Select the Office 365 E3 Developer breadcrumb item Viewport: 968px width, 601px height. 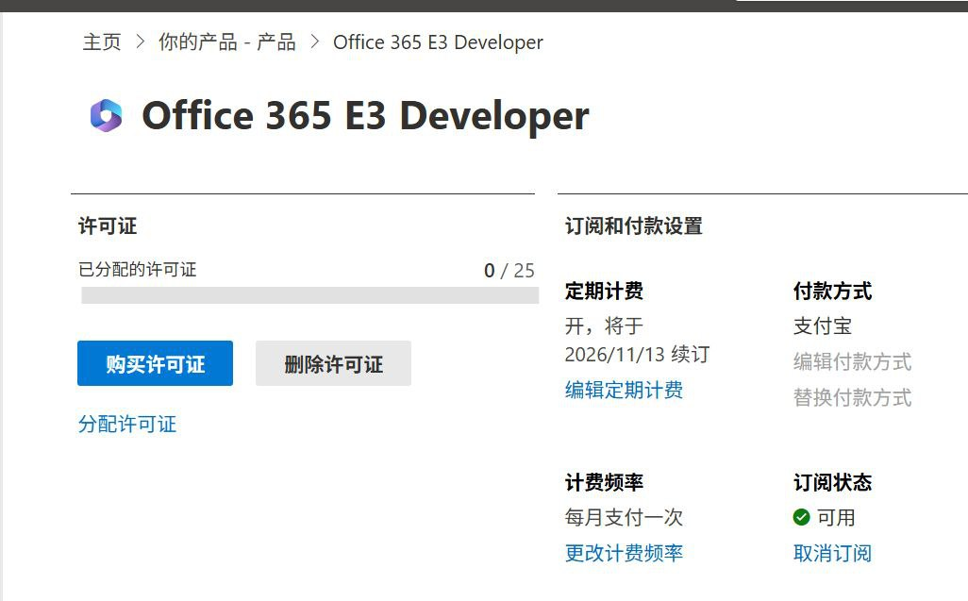438,42
